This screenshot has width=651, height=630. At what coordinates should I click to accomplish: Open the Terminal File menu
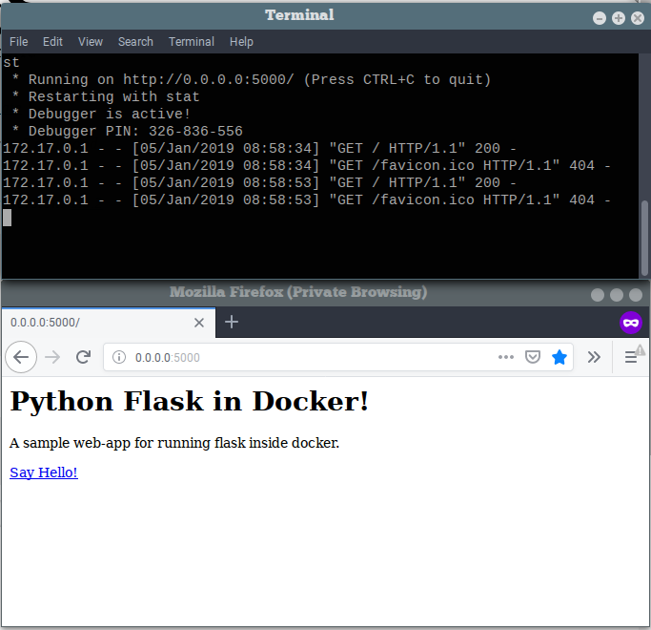click(19, 42)
